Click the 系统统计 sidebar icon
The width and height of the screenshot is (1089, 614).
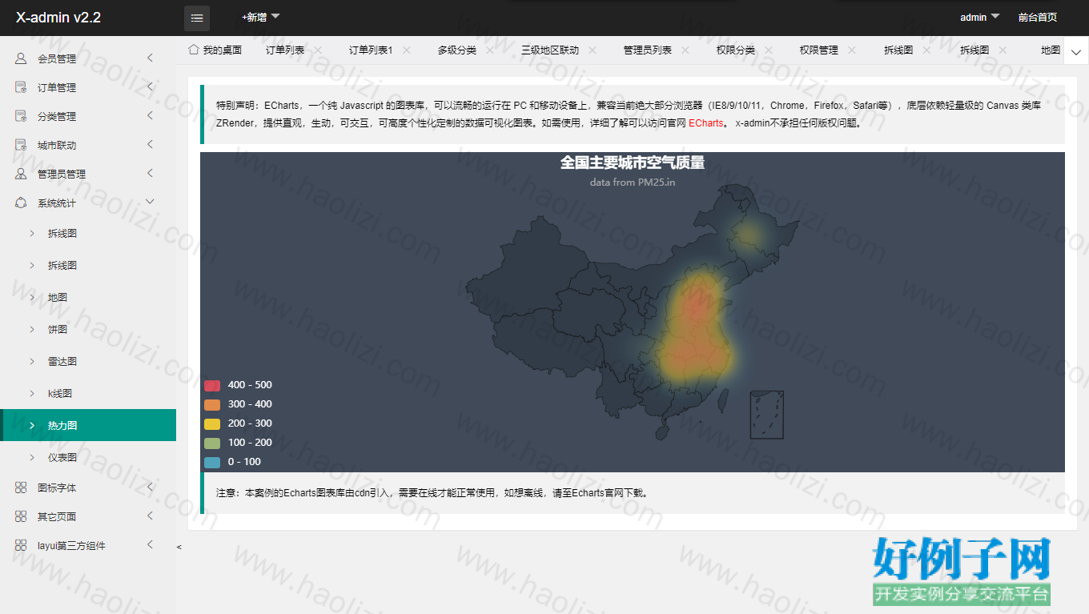21,203
